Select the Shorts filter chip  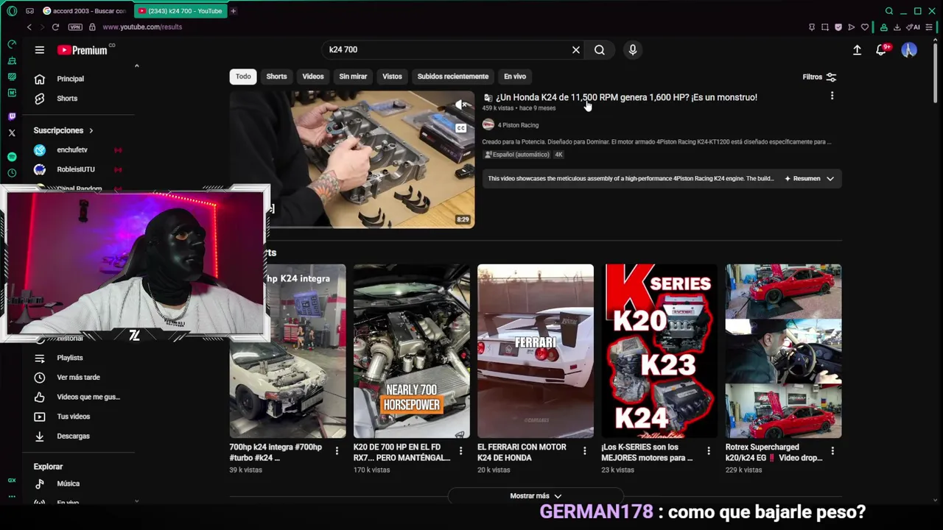(x=276, y=77)
